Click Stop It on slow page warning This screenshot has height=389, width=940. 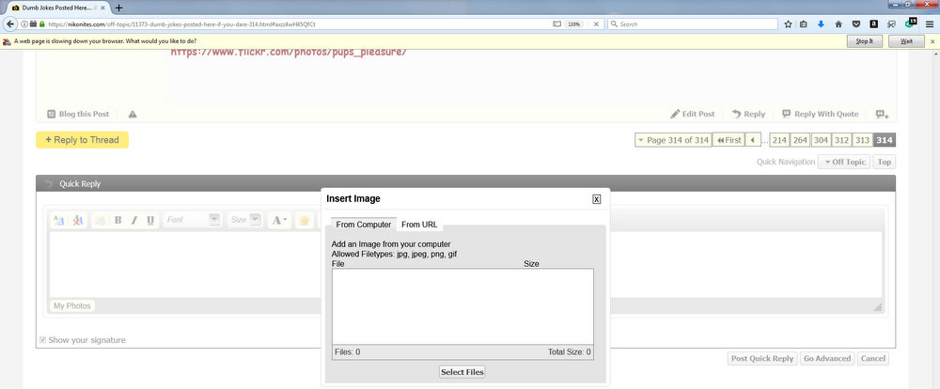point(865,41)
